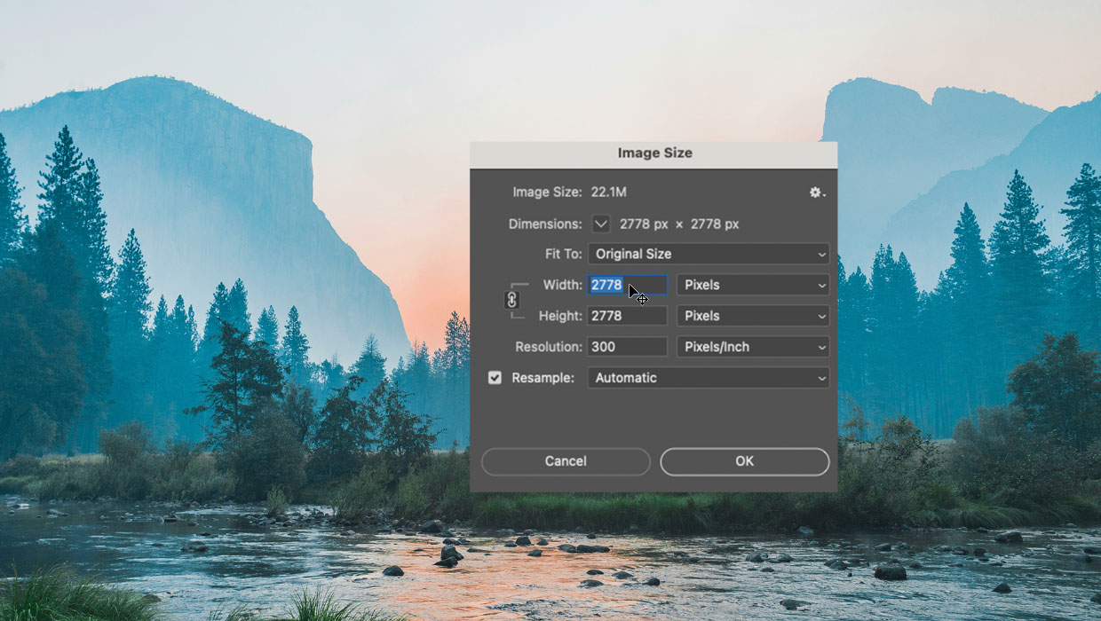Uncheck the Resample checkbox
The width and height of the screenshot is (1101, 621).
point(495,378)
